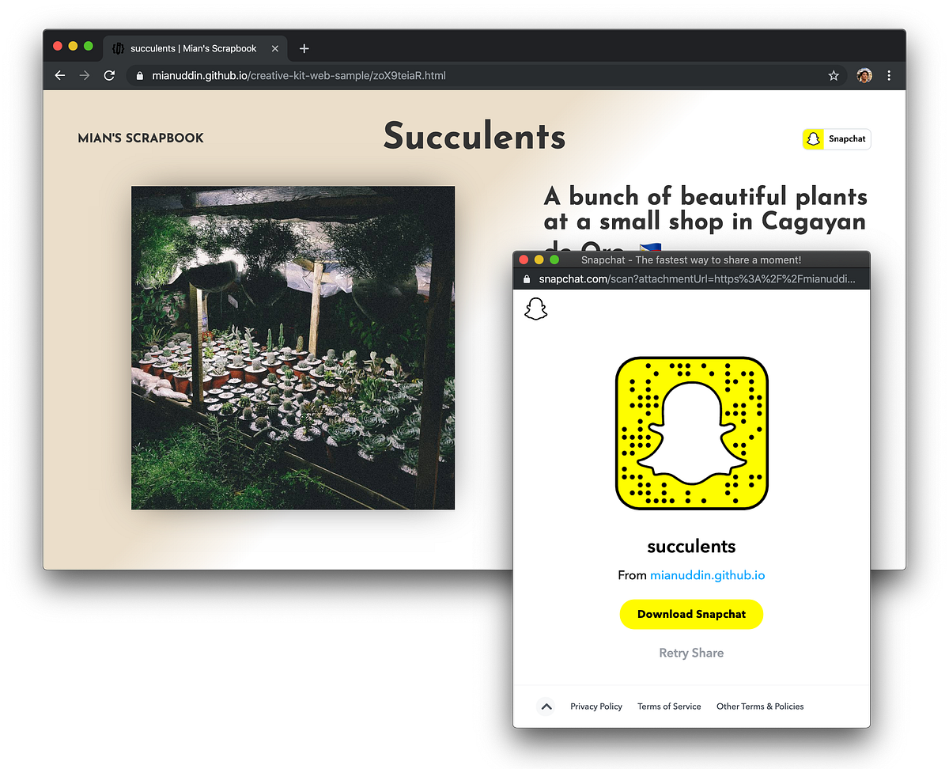Screen dimensions: 949x769
Task: Click the Snapchat ghost logo in the popup
Action: pyautogui.click(x=535, y=309)
